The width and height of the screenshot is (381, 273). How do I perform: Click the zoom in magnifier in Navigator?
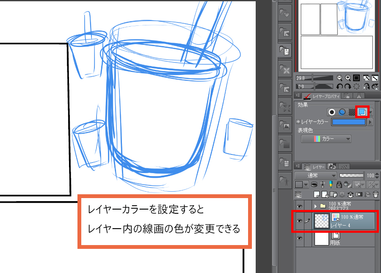tap(348, 78)
